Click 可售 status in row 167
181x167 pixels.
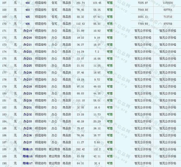pyautogui.click(x=110, y=3)
